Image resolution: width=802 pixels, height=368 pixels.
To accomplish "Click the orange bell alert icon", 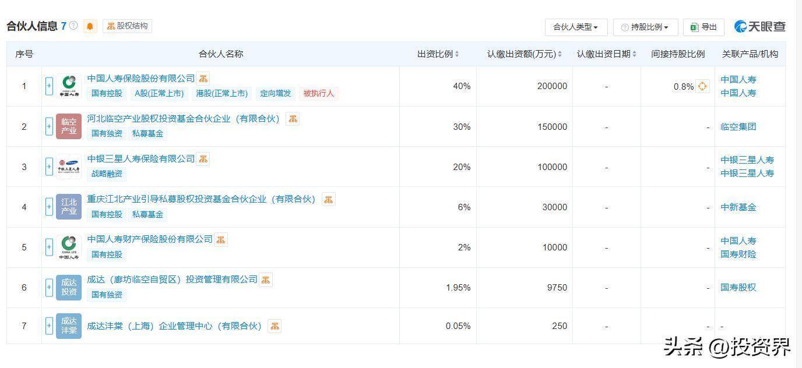I will 90,26.
